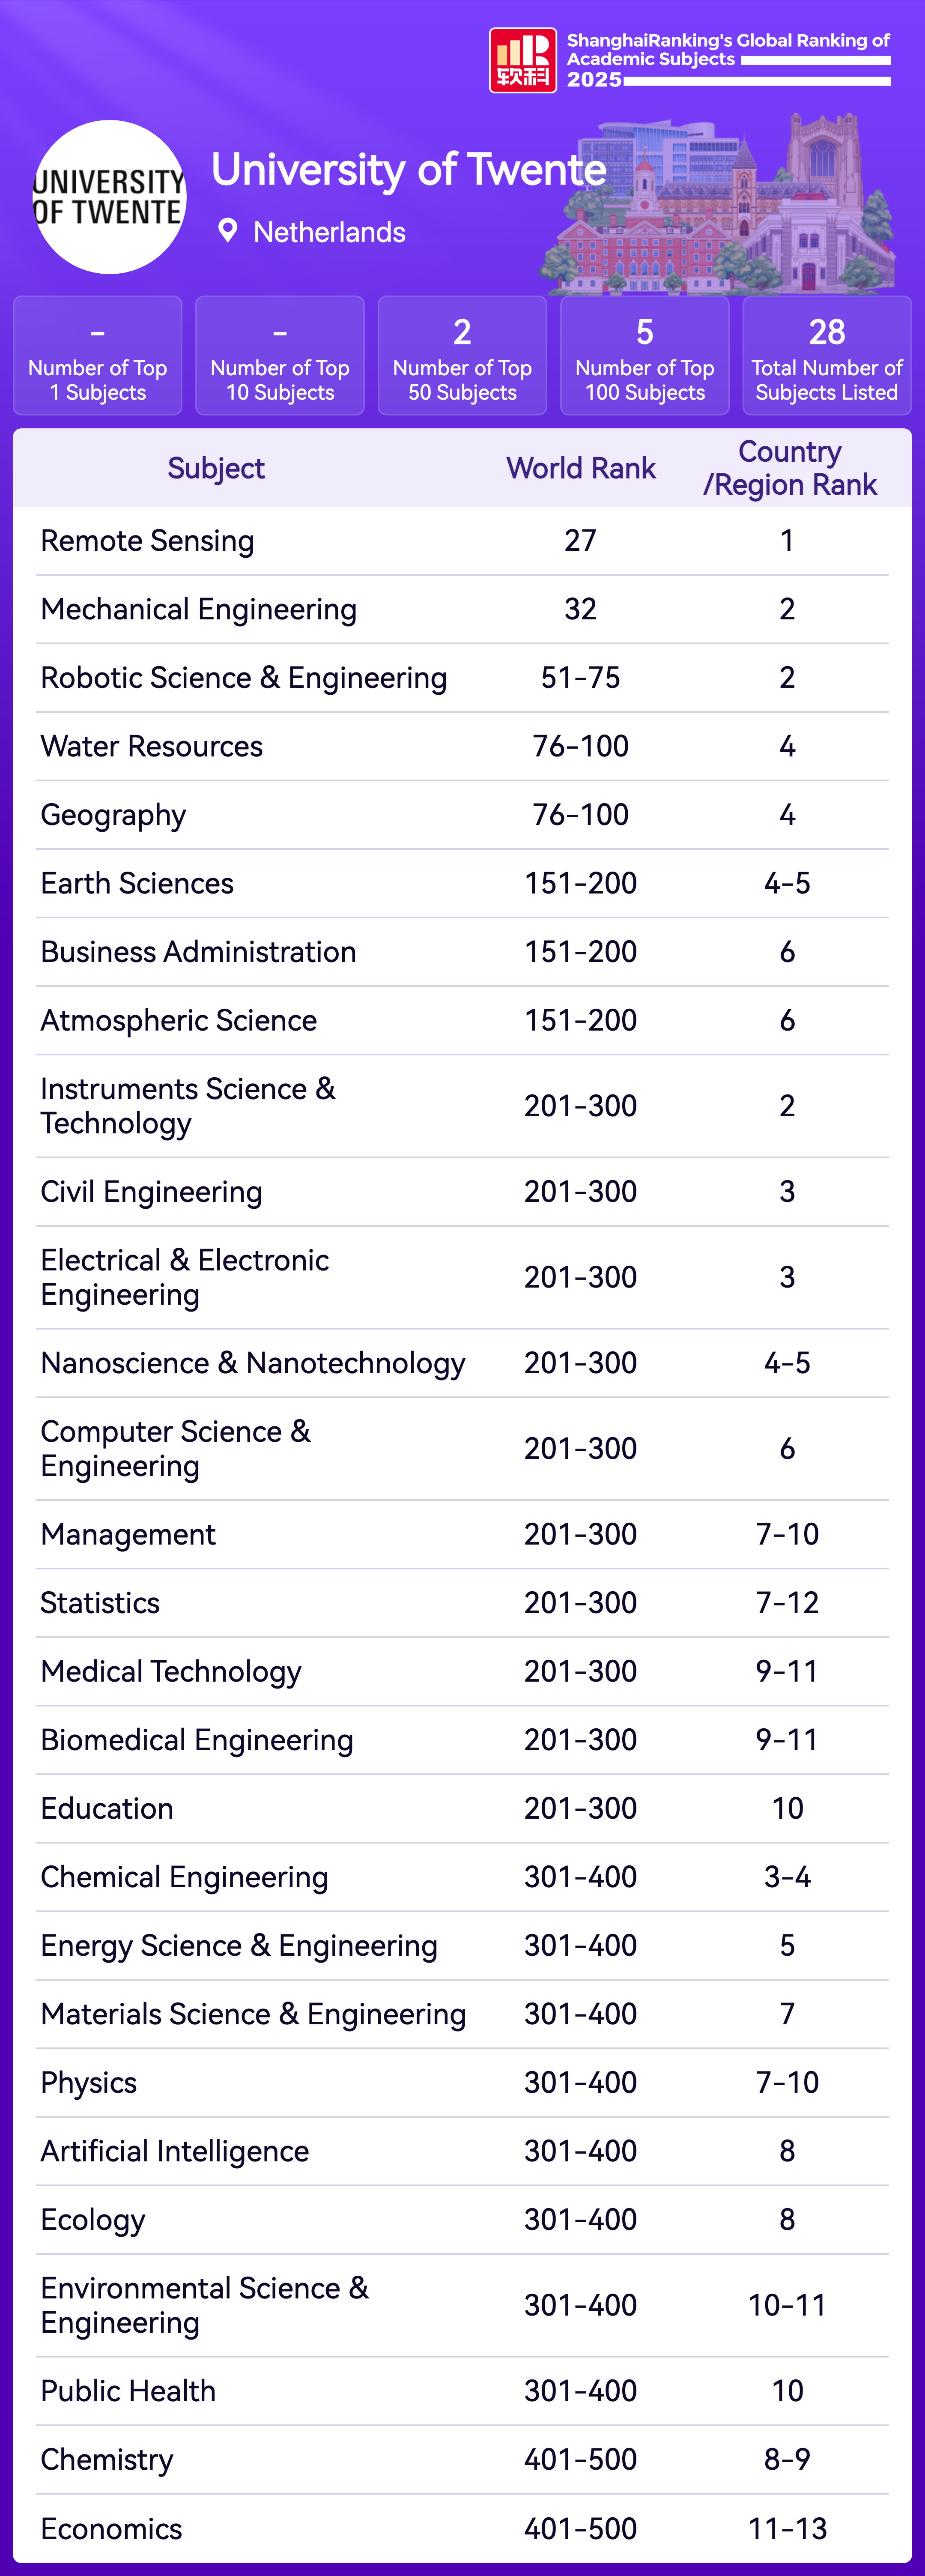Select the Nanoscience & Nanotechnology subject
The height and width of the screenshot is (2576, 925).
[253, 1363]
